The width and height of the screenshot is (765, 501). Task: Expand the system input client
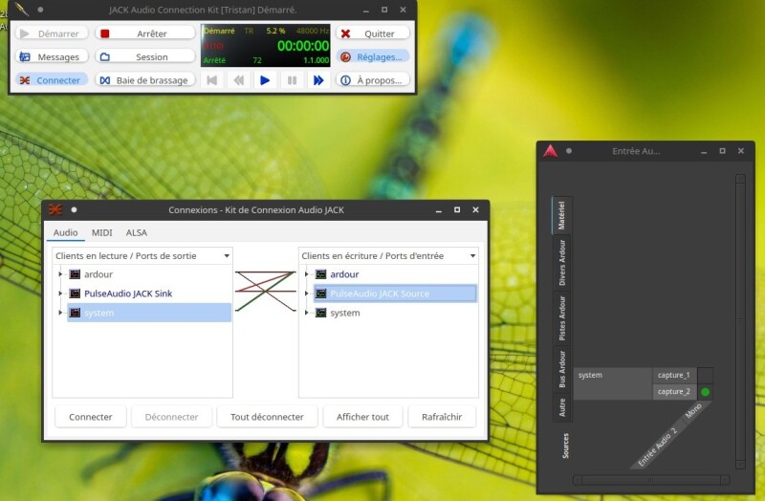306,313
